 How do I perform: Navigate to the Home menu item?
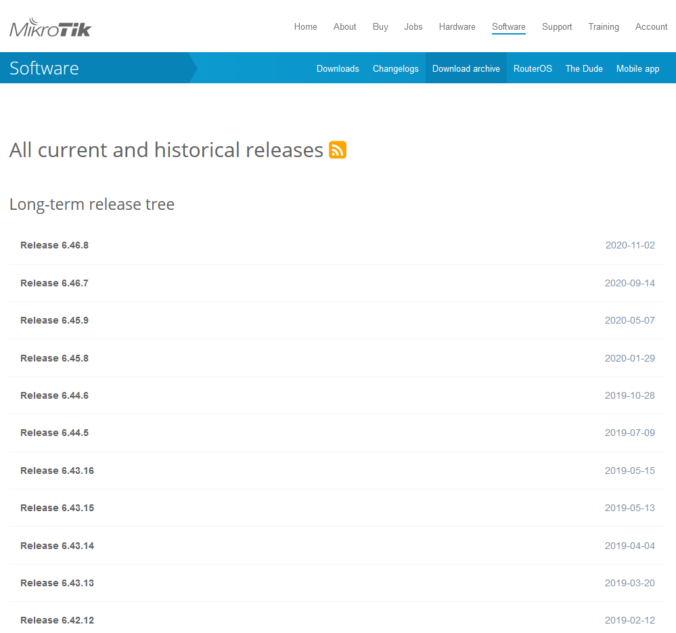pyautogui.click(x=305, y=27)
